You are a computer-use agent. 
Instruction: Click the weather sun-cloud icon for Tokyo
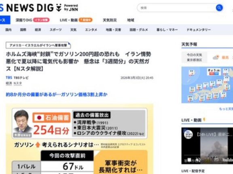(x=216, y=57)
